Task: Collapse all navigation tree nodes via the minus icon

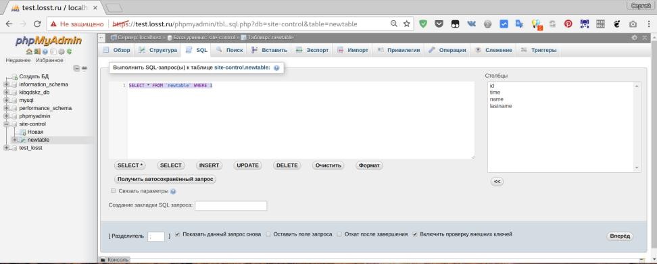Action: (x=76, y=68)
